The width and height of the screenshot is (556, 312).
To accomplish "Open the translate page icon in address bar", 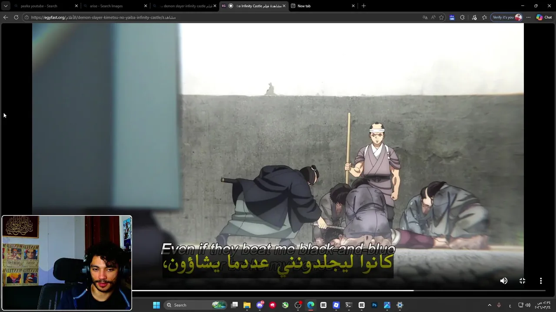I will (425, 17).
